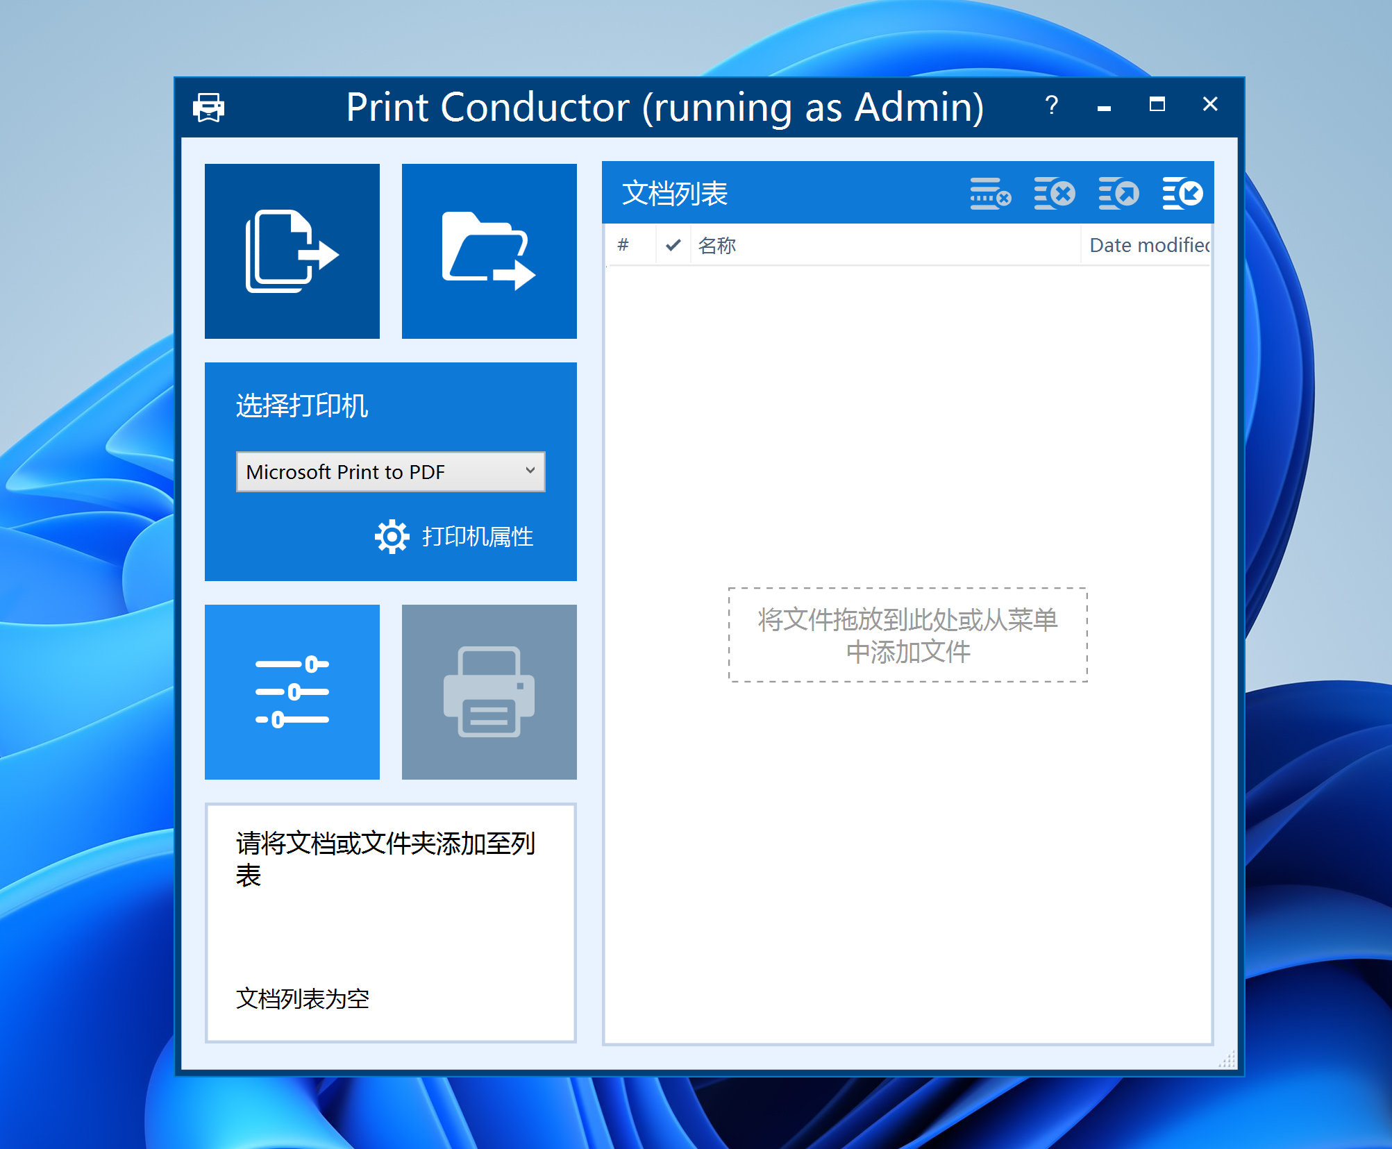Click the # column header
Image resolution: width=1392 pixels, height=1149 pixels.
coord(630,245)
